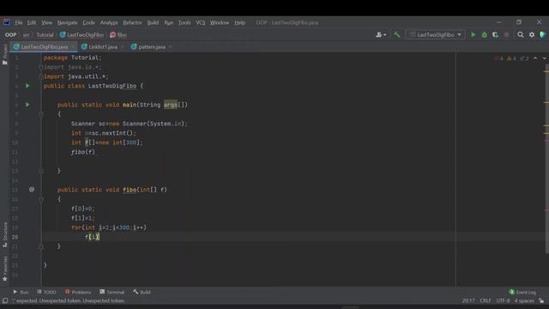Open the View menu
Screen dimensions: 549x309
click(46, 23)
